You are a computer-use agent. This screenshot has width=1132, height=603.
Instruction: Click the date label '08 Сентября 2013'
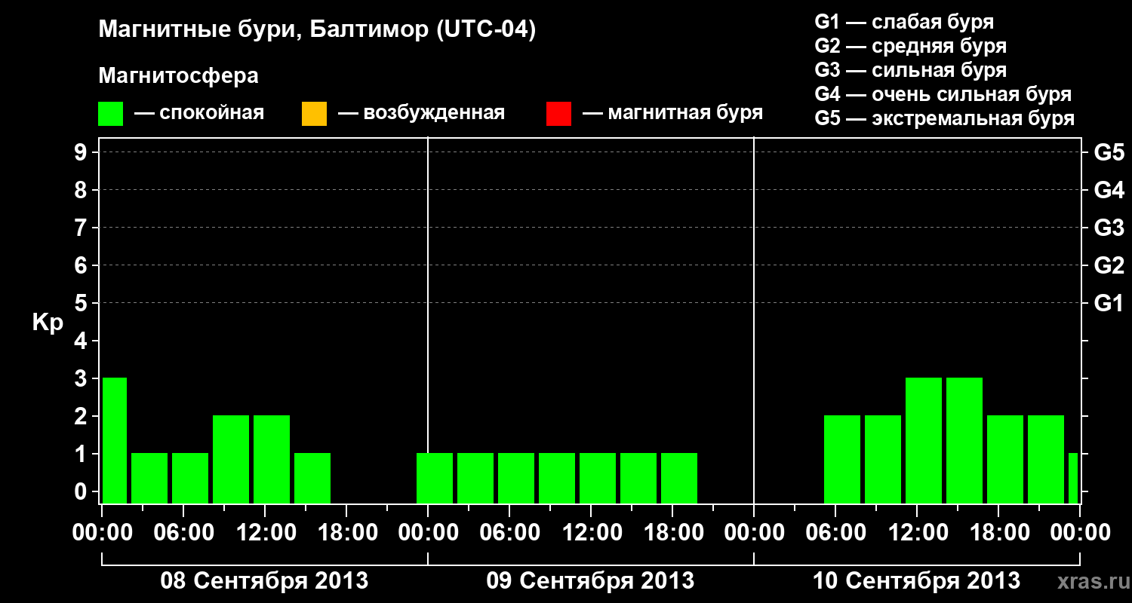(264, 580)
